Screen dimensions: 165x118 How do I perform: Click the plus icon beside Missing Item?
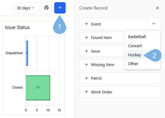pos(86,65)
